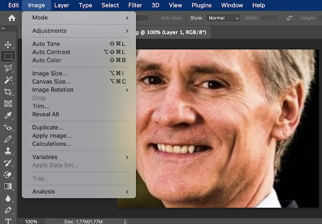Open the Filter menu
Image resolution: width=322 pixels, height=224 pixels.
point(135,5)
